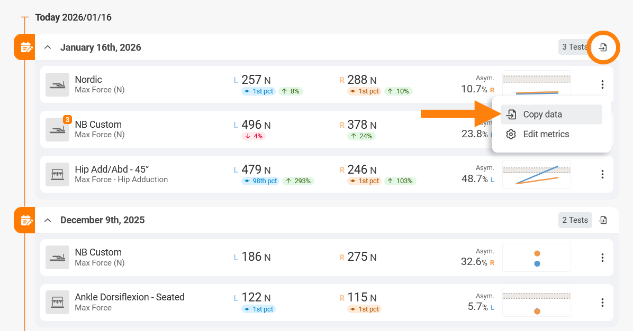
Task: Select Edit metrics from the menu
Action: (x=546, y=134)
